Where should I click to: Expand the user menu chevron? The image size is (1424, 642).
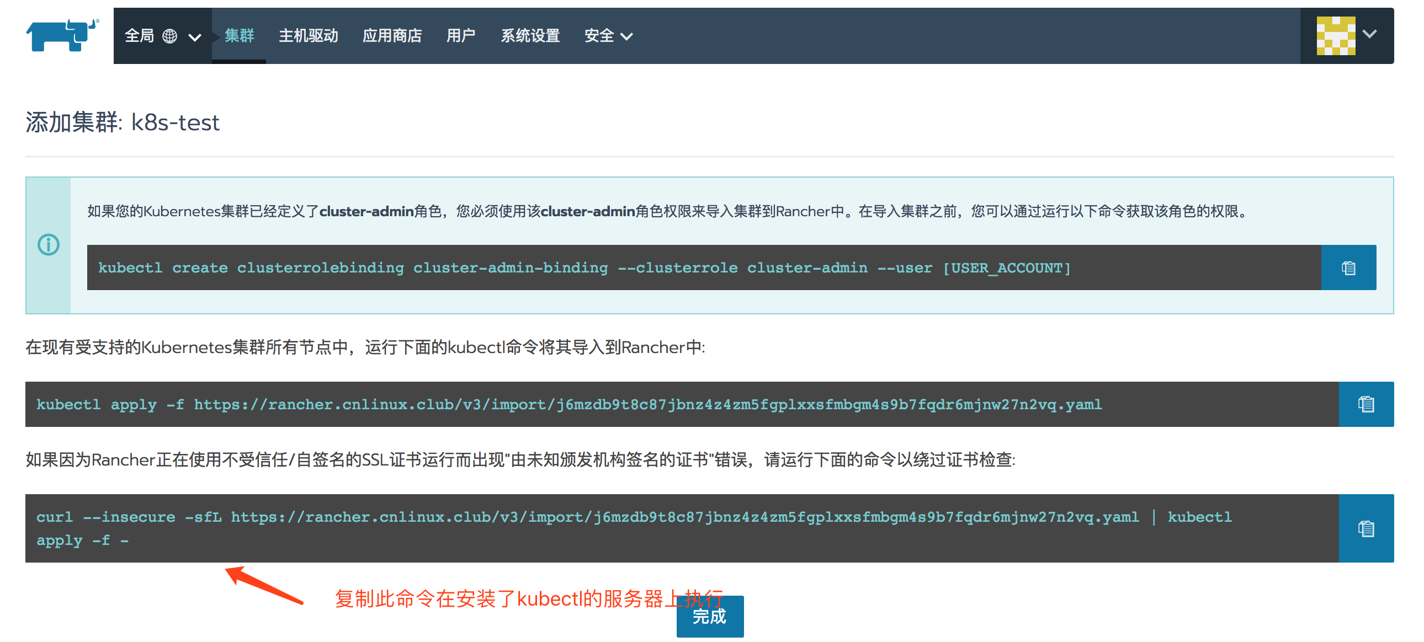coord(1369,34)
